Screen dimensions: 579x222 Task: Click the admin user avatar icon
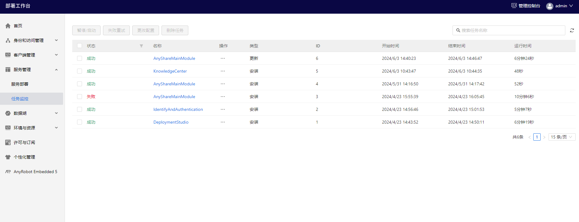(x=550, y=6)
